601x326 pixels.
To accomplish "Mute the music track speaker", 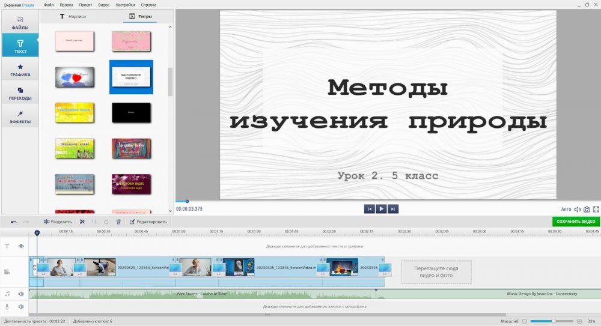I will [x=21, y=294].
